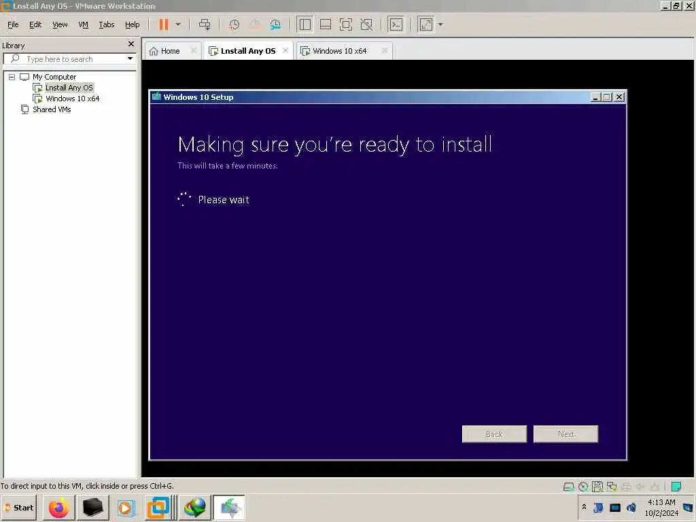The height and width of the screenshot is (522, 696).
Task: Close the Lnstall Any OS tab
Action: pos(285,50)
